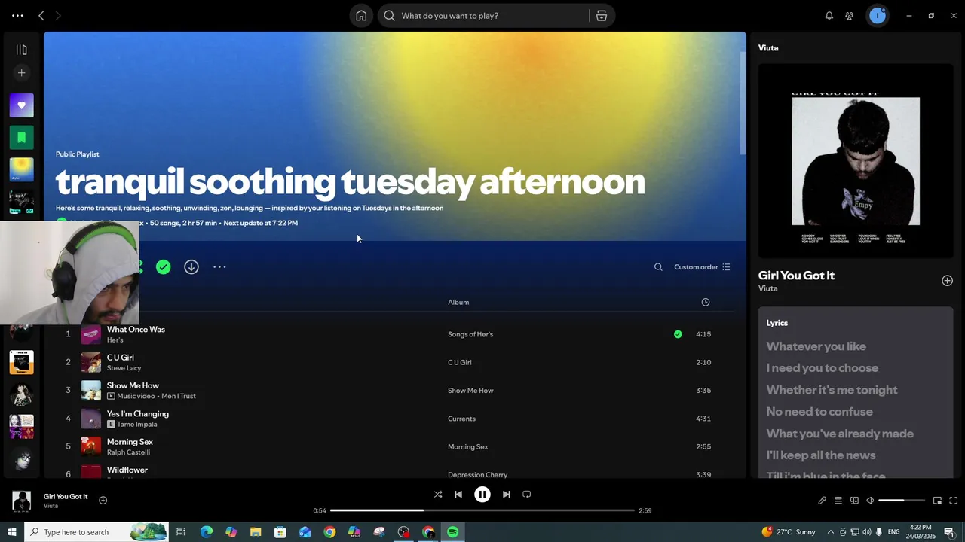965x542 pixels.
Task: Open more options for the playlist
Action: click(x=219, y=267)
